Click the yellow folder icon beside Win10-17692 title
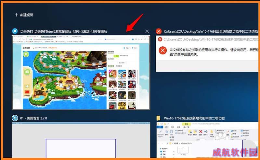Screen dimensions: 260x160 [x=159, y=118]
